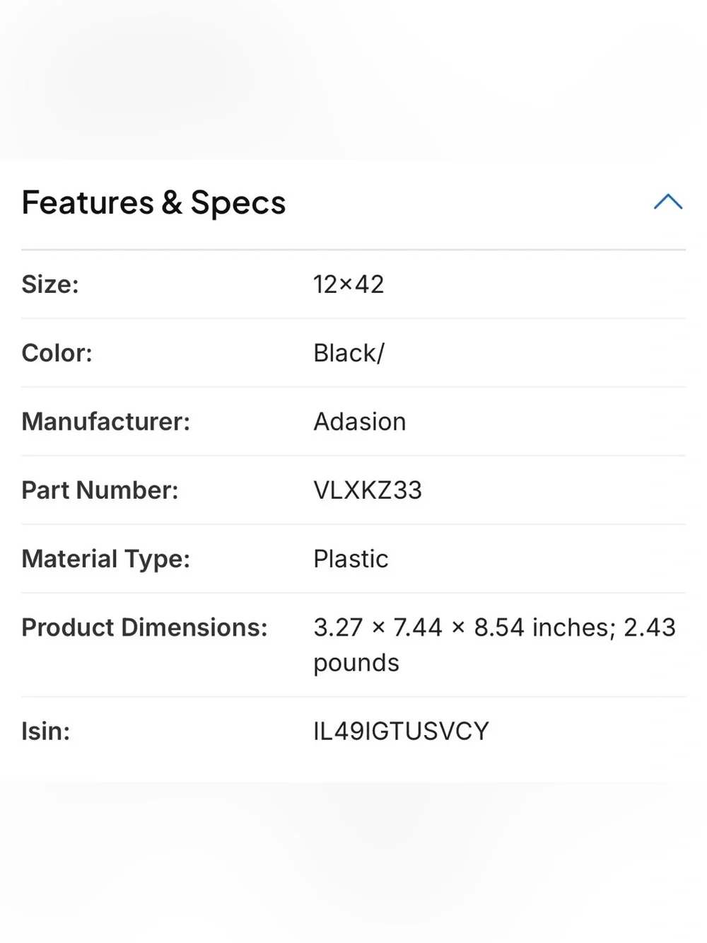Click the blurred area above Features & Specs
Image resolution: width=707 pixels, height=943 pixels.
click(353, 79)
